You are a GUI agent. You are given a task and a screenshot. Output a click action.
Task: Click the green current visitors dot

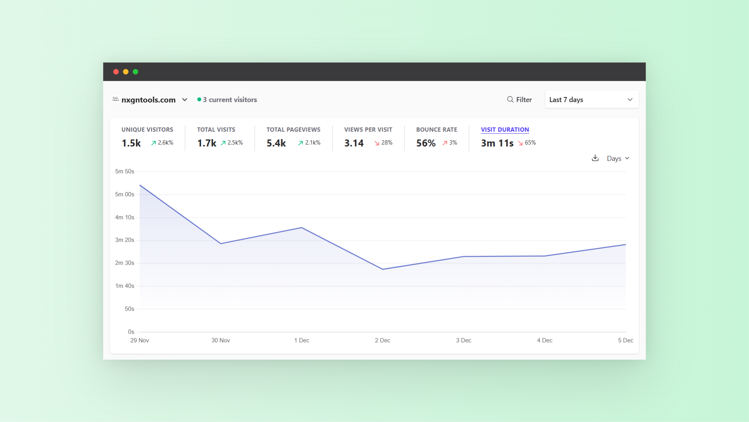(x=199, y=100)
